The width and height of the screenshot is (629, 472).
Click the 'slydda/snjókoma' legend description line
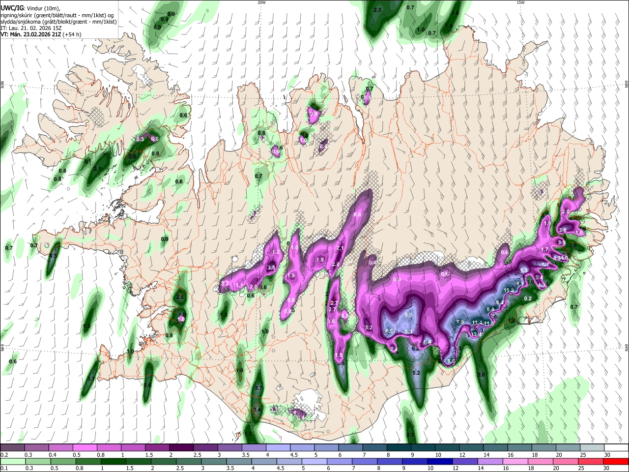58,22
